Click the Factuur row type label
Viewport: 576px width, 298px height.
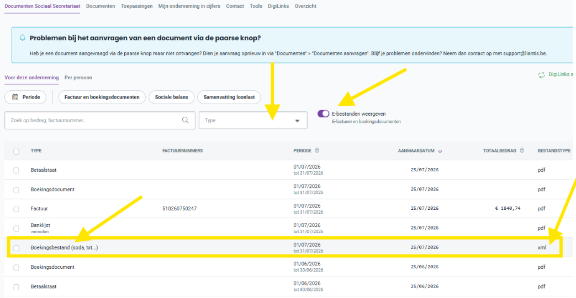coord(39,209)
